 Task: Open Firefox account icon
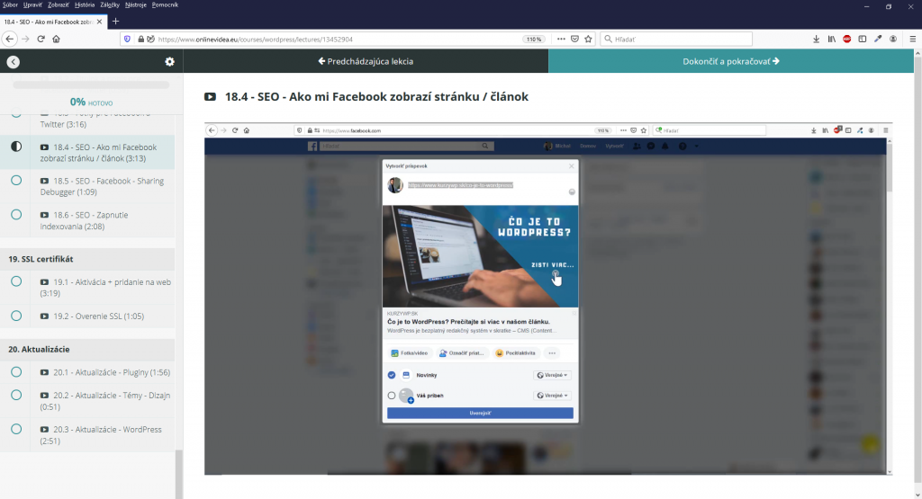point(893,40)
